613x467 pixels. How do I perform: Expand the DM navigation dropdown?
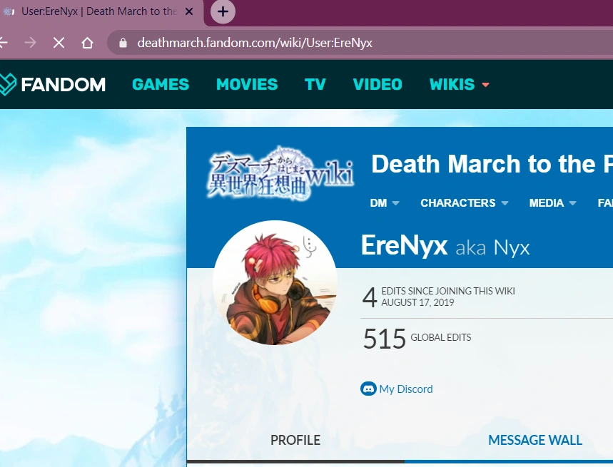click(x=384, y=203)
